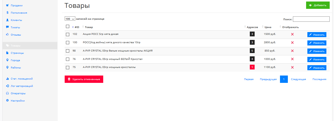Select the checkbox for row ID 75

(67, 67)
